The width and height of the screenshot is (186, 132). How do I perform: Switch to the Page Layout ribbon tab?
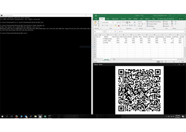point(115,19)
